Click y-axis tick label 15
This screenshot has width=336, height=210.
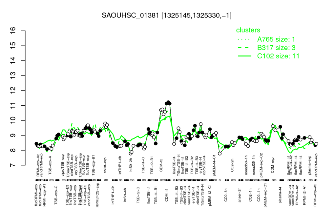click(x=13, y=46)
